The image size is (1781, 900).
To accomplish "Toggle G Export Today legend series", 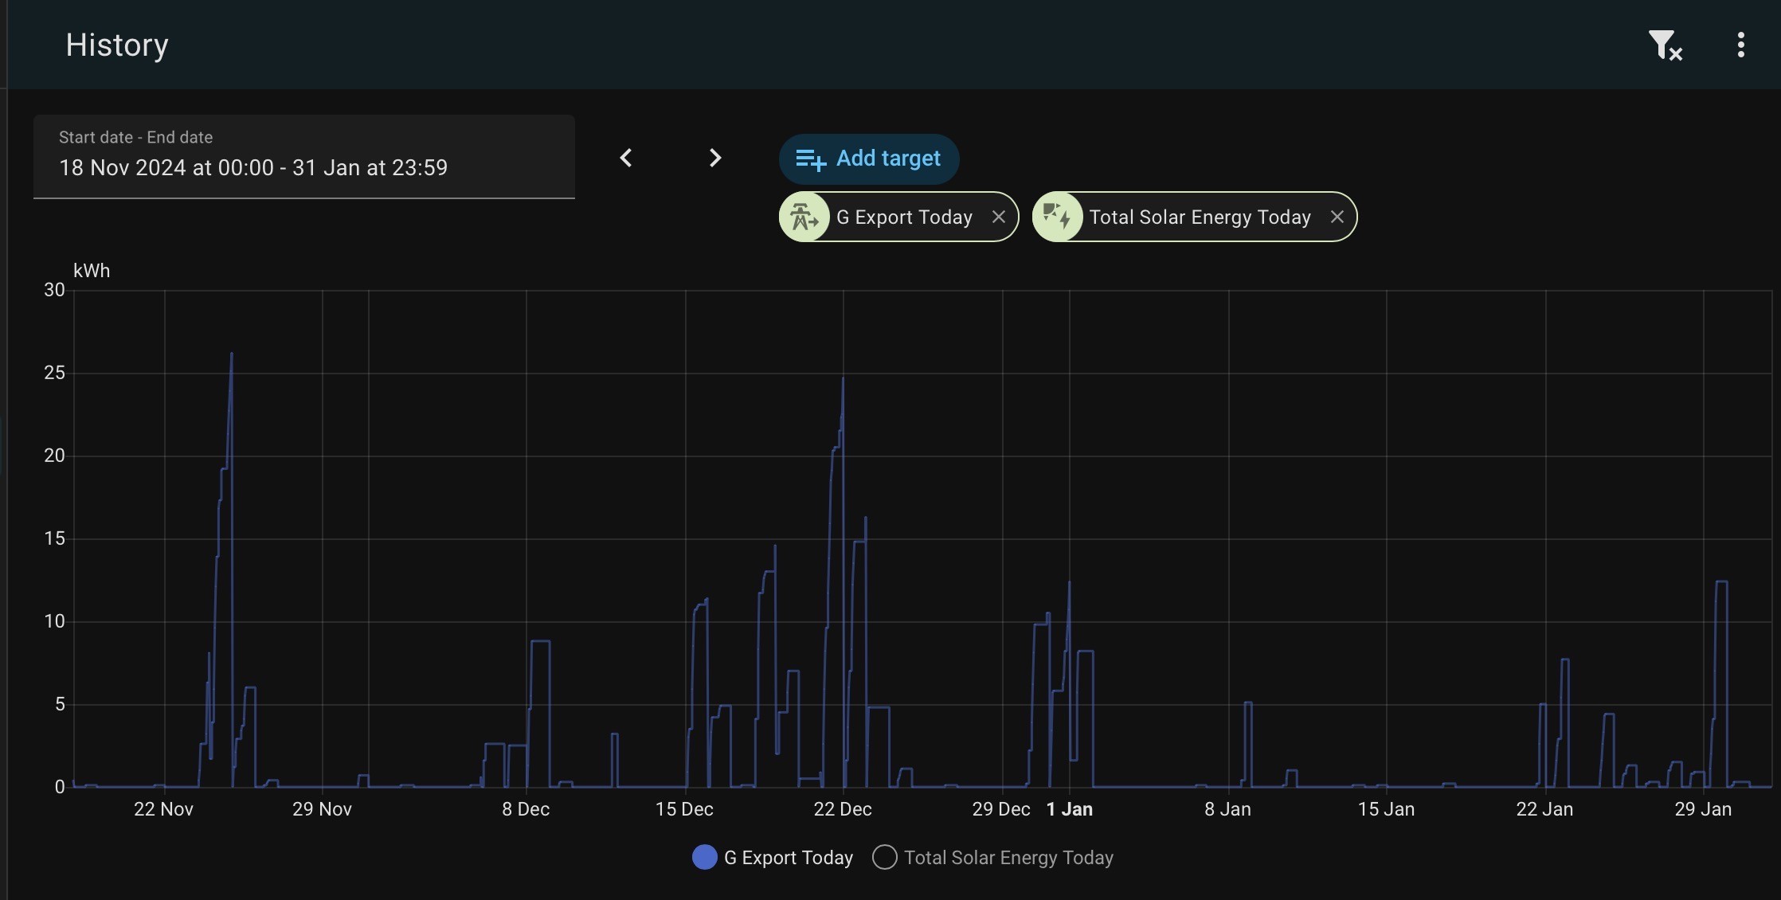I will pyautogui.click(x=773, y=858).
